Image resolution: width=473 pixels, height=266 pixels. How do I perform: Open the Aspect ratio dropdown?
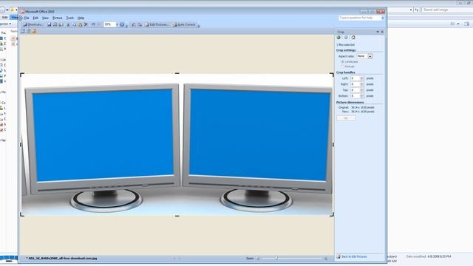click(370, 56)
